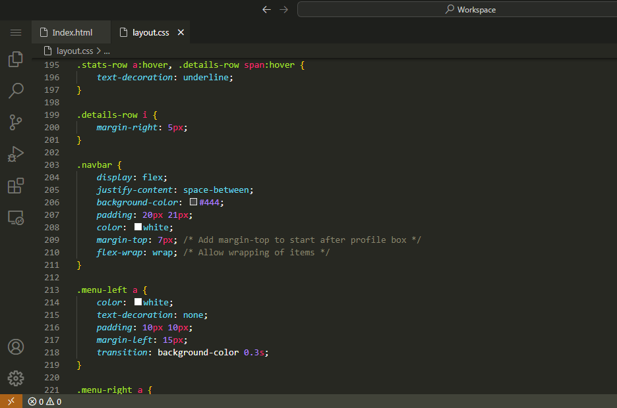The height and width of the screenshot is (408, 617).
Task: Switch to the Index.html tab
Action: [72, 32]
